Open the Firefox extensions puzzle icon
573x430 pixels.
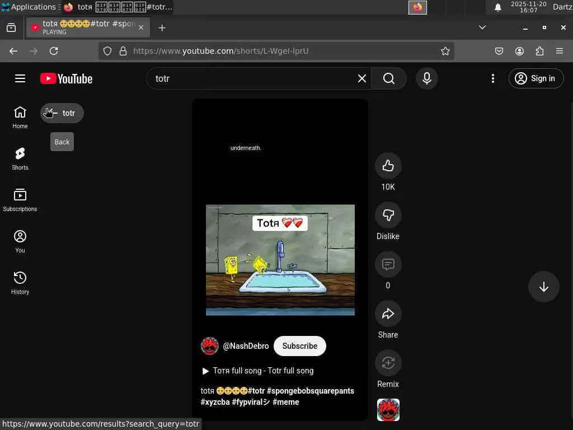click(x=539, y=51)
